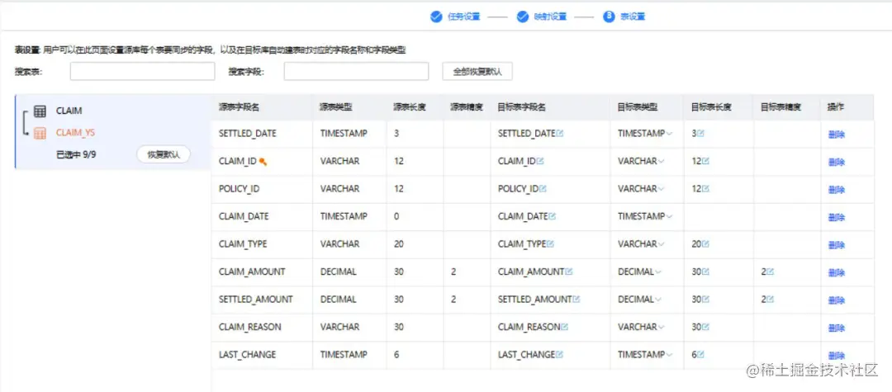Viewport: 892px width, 392px height.
Task: Click source type DECIMAL of CLAIM_AMOUNT
Action: (x=339, y=272)
